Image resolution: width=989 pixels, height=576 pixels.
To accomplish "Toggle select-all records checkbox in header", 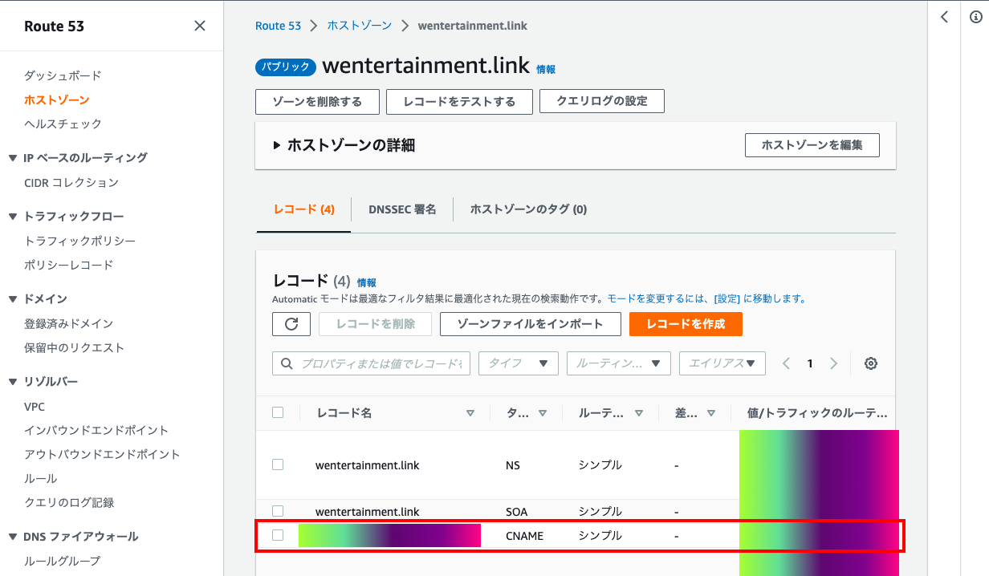I will coord(278,412).
